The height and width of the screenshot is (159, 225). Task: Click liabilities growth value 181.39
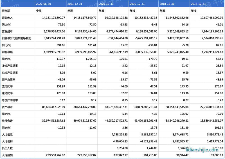(184, 128)
